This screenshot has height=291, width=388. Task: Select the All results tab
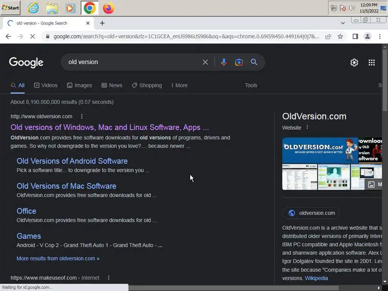(17, 85)
